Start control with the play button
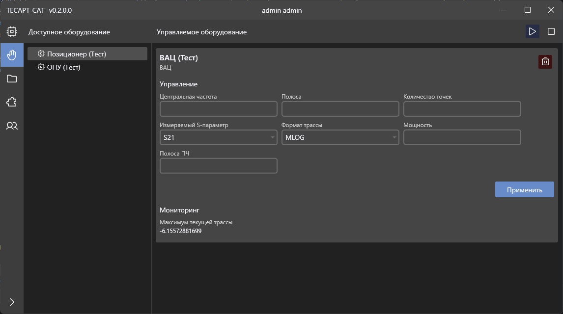 pos(532,31)
